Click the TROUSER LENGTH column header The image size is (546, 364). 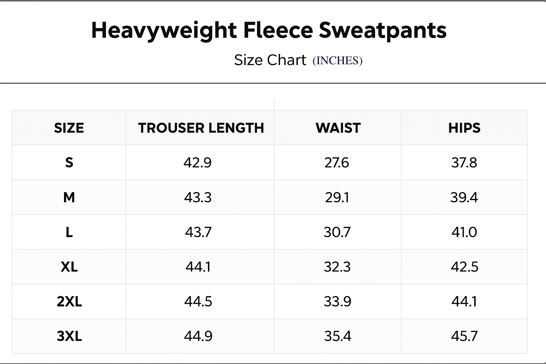201,128
